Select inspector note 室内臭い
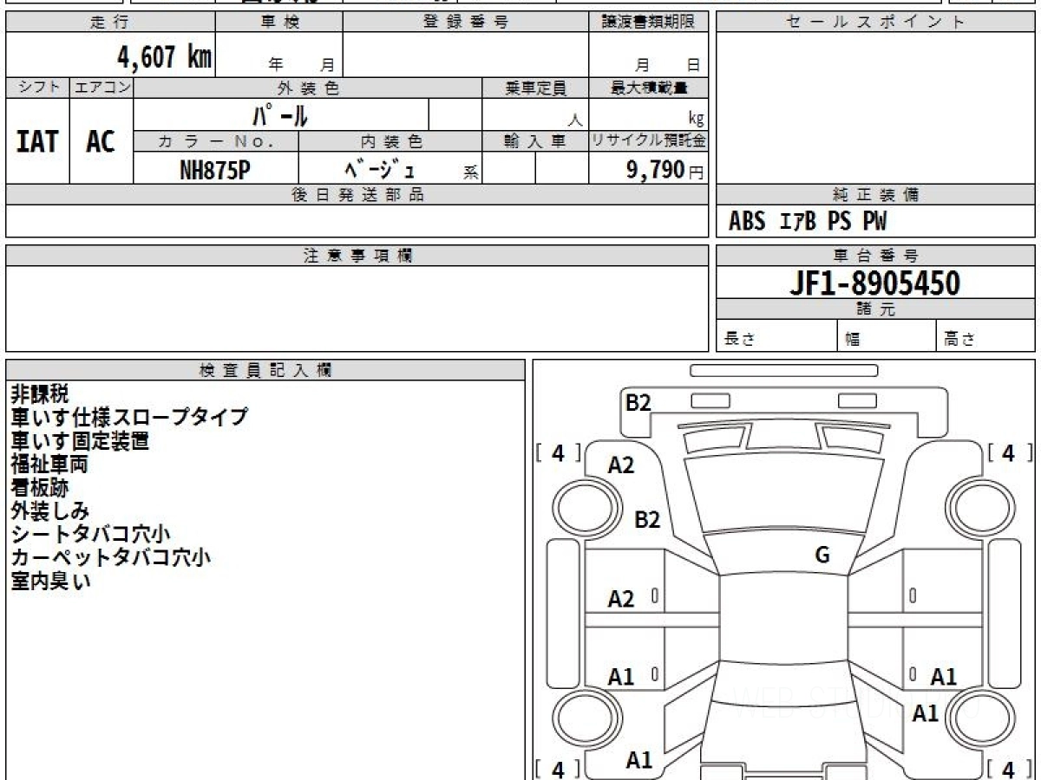 [x=49, y=582]
